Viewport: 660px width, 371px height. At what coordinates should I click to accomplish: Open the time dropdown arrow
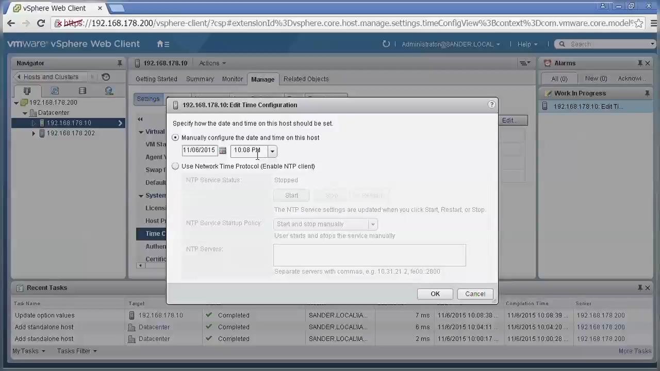click(272, 151)
